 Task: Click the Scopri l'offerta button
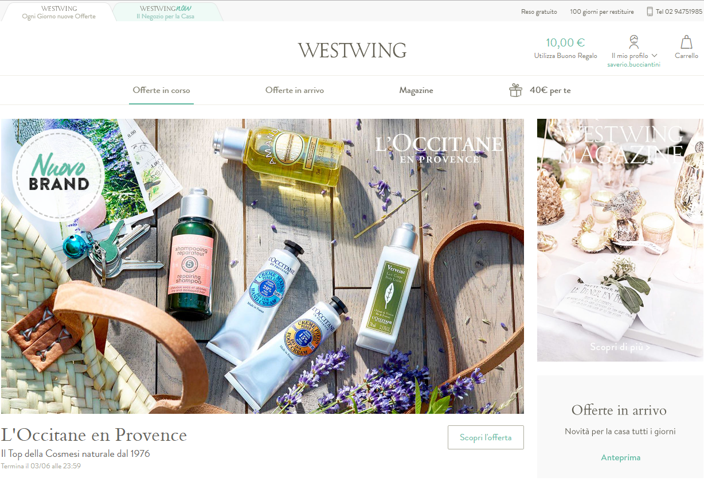click(x=486, y=437)
